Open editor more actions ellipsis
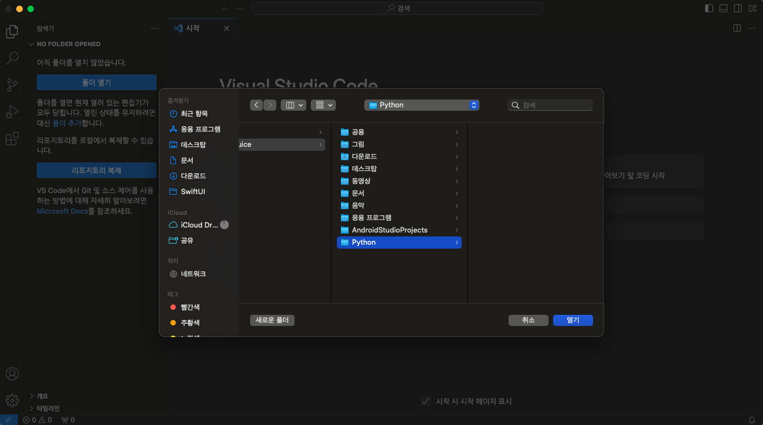This screenshot has width=763, height=425. click(751, 28)
